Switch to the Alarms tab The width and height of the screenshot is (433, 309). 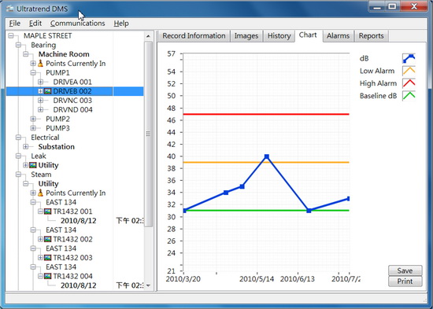click(338, 36)
